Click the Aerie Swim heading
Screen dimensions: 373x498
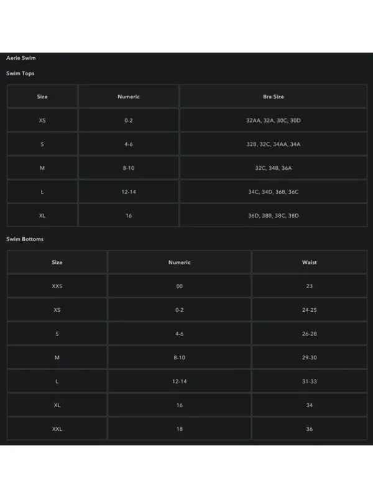(x=21, y=58)
